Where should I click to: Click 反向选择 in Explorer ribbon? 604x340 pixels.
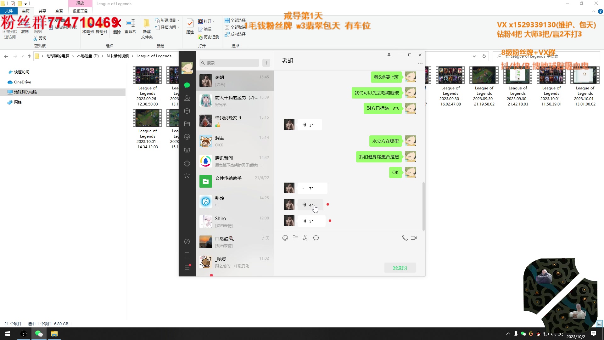(235, 34)
